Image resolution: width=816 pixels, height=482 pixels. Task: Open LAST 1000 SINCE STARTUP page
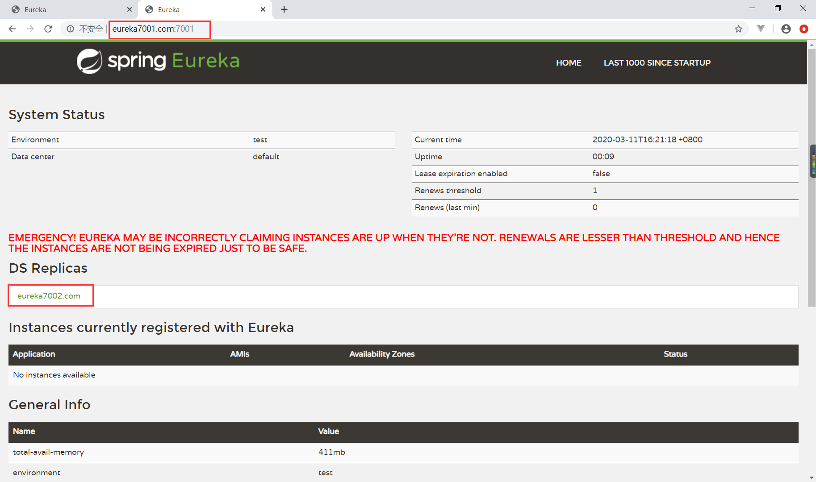coord(657,63)
